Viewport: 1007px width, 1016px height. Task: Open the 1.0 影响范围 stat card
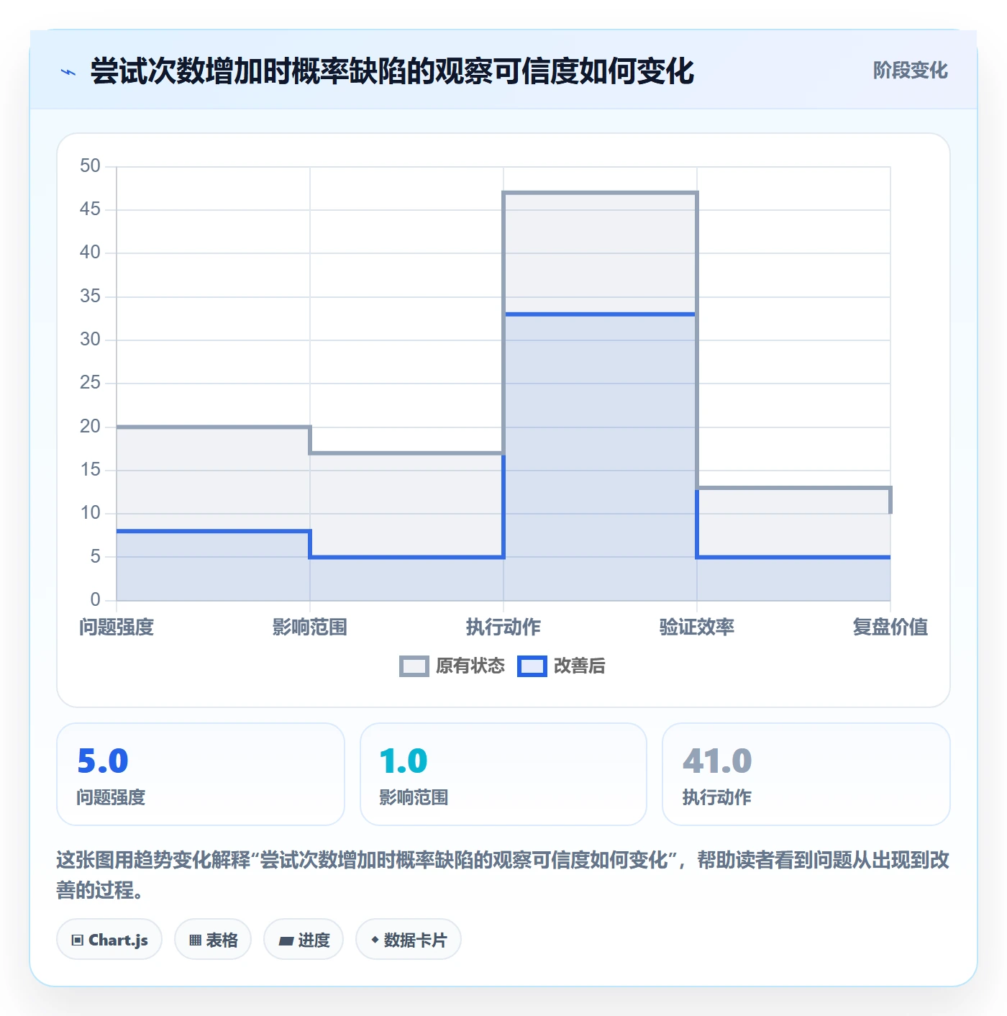pyautogui.click(x=503, y=774)
